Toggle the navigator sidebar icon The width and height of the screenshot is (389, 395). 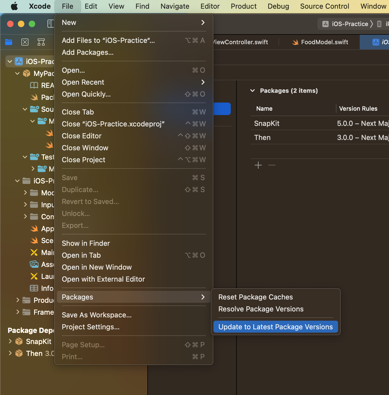[50, 24]
